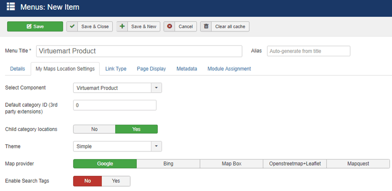This screenshot has height=191, width=392.
Task: Set Child category locations to Yes
Action: 136,129
